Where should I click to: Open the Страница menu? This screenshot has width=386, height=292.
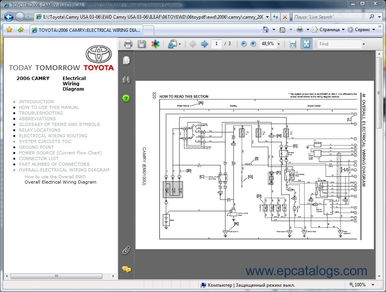(x=328, y=30)
